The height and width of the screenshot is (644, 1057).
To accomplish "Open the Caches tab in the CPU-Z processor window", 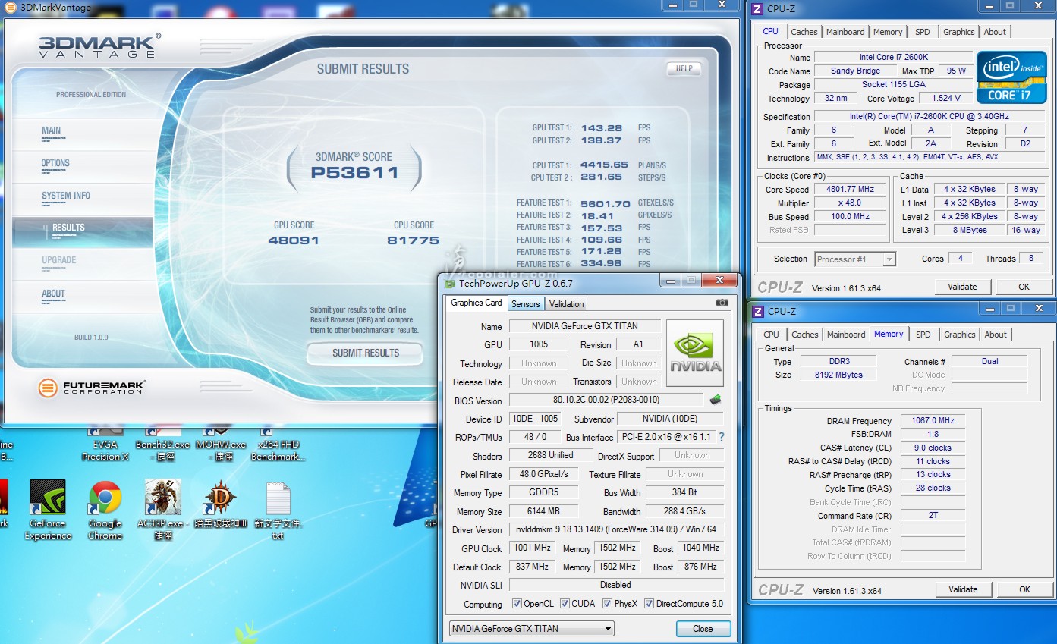I will (x=804, y=32).
